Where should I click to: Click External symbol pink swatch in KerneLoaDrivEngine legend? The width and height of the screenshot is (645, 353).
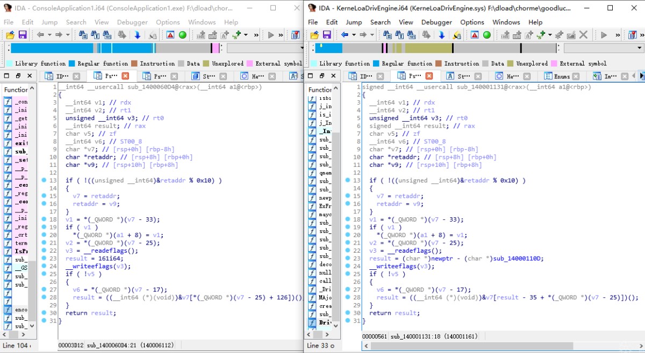554,63
